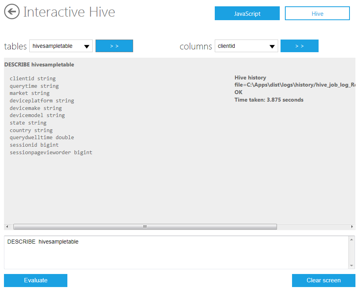The height and width of the screenshot is (291, 359).
Task: Click the back arrow icon
Action: tap(12, 12)
